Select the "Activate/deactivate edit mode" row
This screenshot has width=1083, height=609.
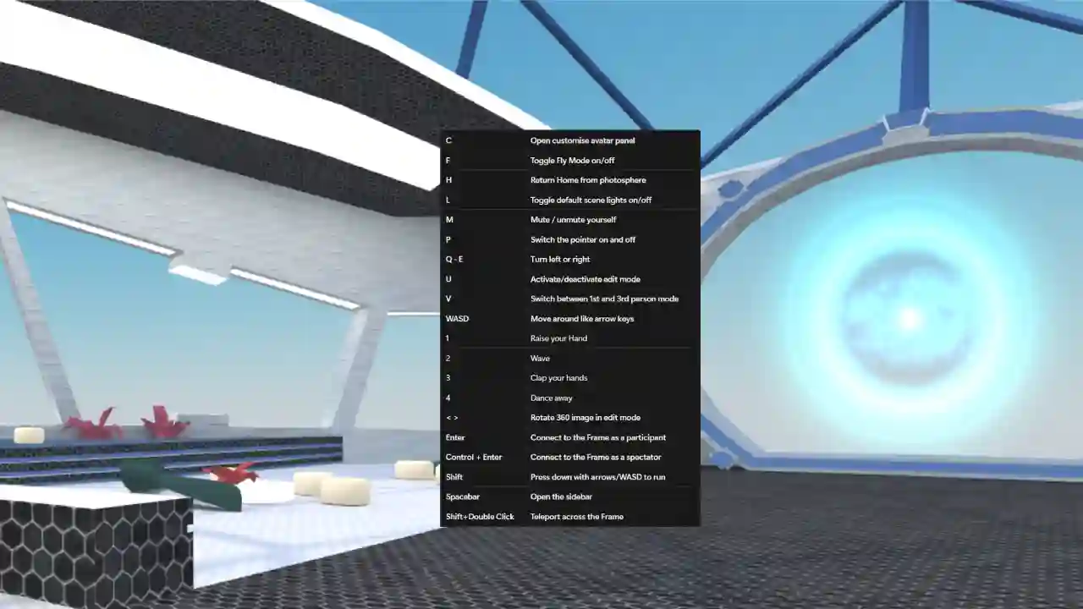click(585, 279)
